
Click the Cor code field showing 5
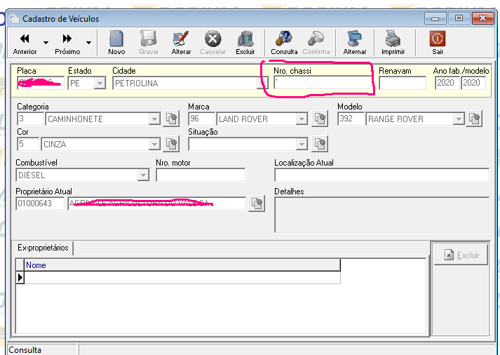(x=28, y=144)
